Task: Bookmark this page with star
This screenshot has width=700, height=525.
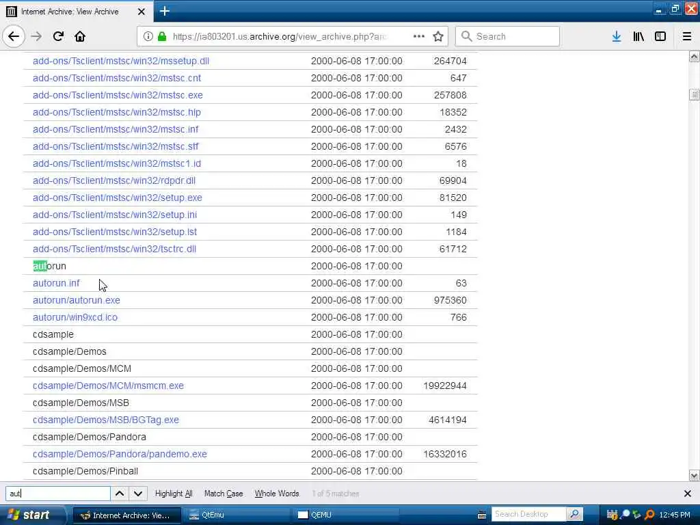Action: 438,36
